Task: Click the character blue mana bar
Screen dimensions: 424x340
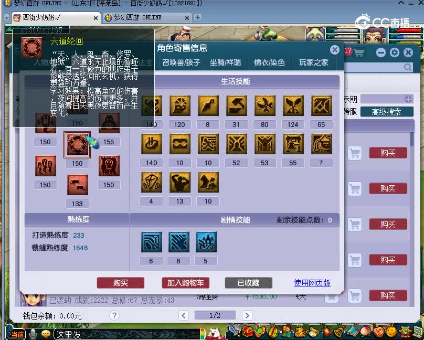Action: 406,37
